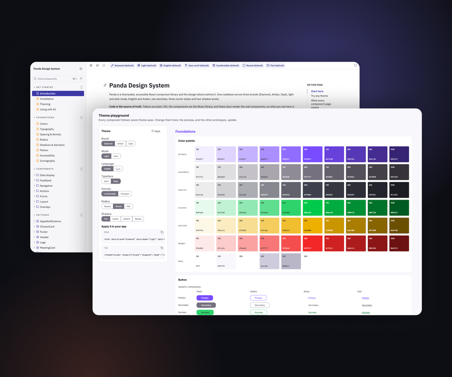This screenshot has width=452, height=377.
Task: Jump to Try any theme section
Action: point(319,96)
